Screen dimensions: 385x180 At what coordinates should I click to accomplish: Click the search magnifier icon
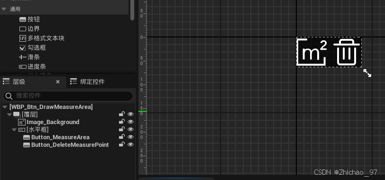(9, 96)
